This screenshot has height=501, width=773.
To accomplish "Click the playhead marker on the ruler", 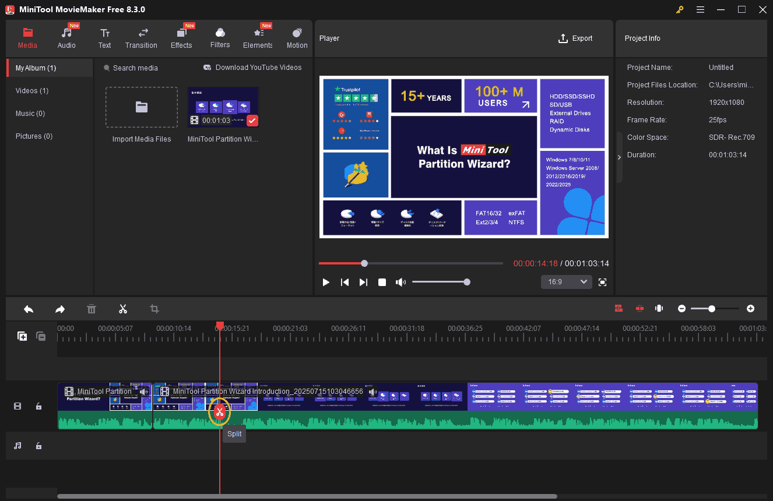I will 220,326.
